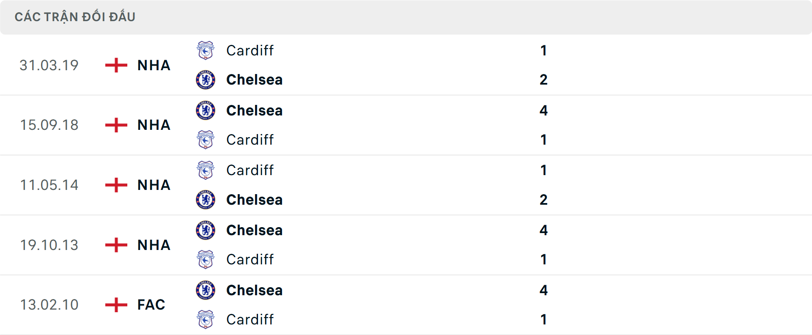Select the Chelsea crest in the 19.10.13 row
Image resolution: width=812 pixels, height=335 pixels.
pyautogui.click(x=206, y=231)
